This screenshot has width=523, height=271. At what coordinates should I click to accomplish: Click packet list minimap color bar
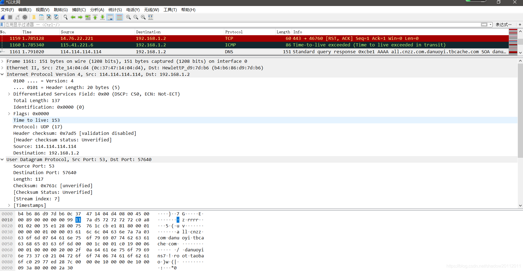tap(513, 42)
